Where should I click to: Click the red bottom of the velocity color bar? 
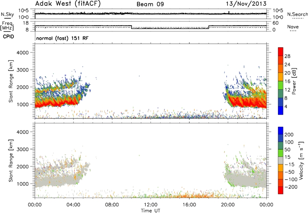pyautogui.click(x=281, y=190)
